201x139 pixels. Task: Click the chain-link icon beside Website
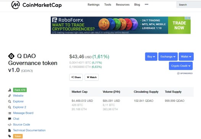(10, 96)
